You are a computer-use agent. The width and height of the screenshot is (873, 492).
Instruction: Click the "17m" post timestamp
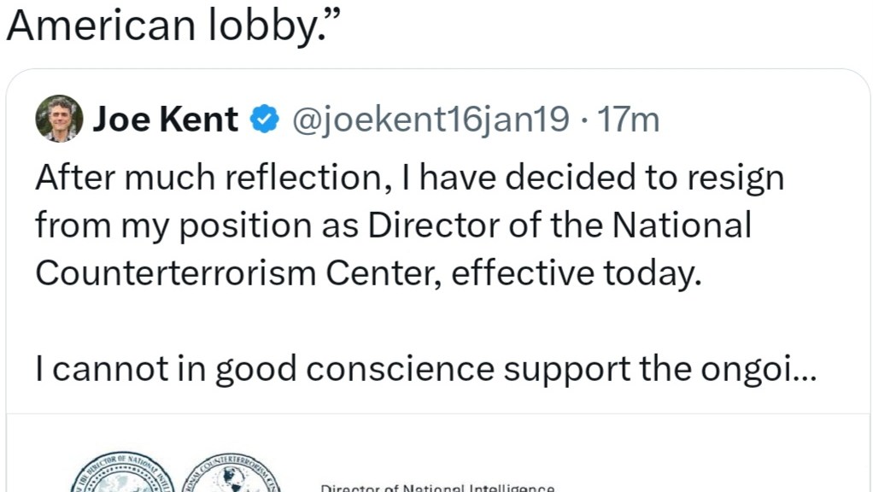tap(629, 120)
